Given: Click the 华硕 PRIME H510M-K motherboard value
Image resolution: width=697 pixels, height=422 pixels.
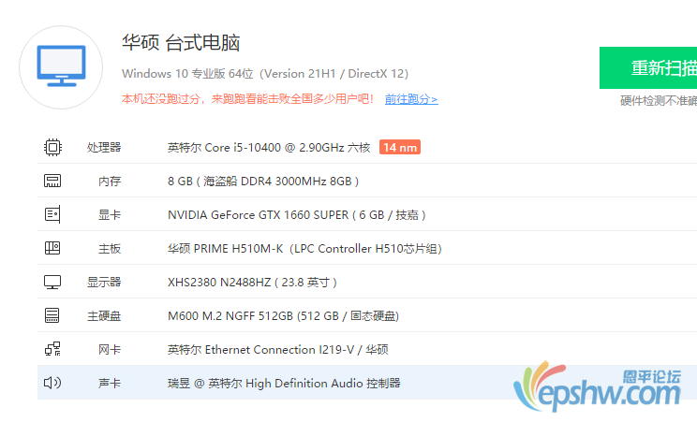Looking at the screenshot, I should [304, 249].
